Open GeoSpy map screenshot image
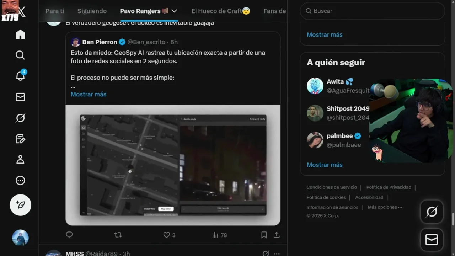Viewport: 455px width, 256px height. click(x=173, y=165)
